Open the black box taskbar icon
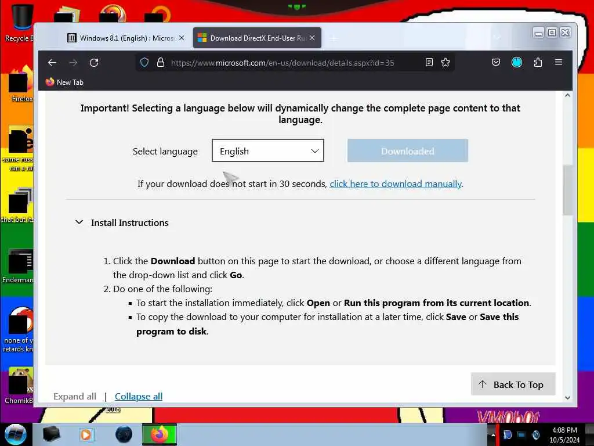This screenshot has width=594, height=446. pyautogui.click(x=52, y=434)
